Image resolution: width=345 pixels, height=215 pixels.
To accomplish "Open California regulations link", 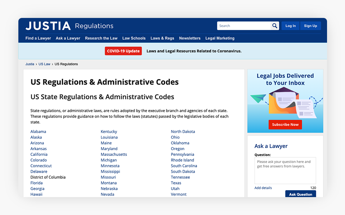I will point(39,154).
